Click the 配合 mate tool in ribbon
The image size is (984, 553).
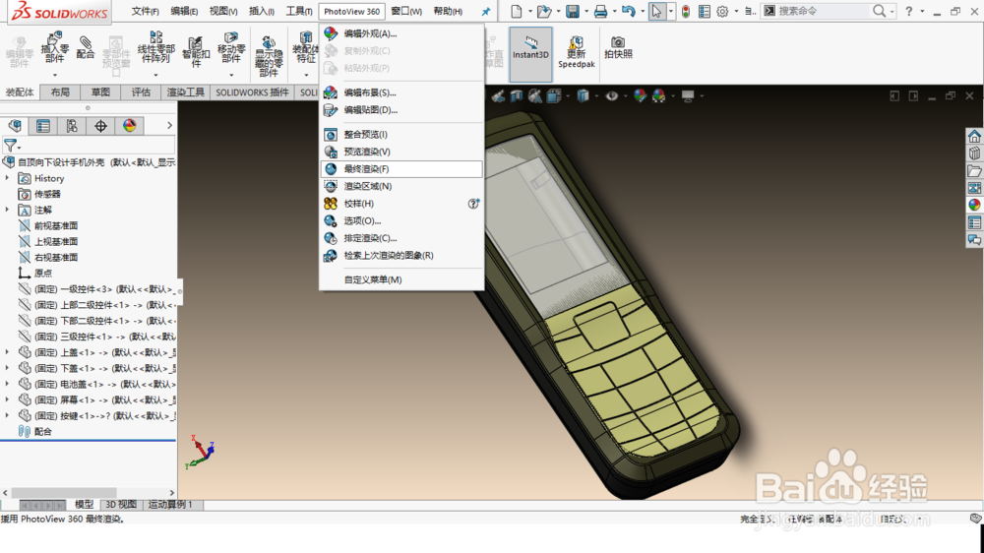click(85, 47)
